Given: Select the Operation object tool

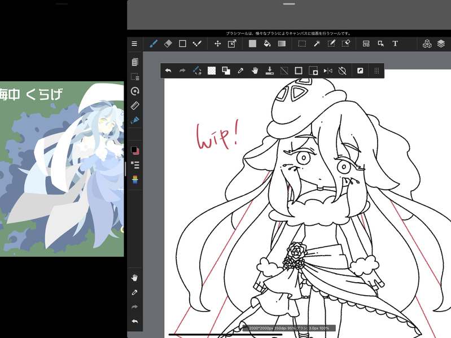Looking at the screenshot, I should tap(380, 43).
